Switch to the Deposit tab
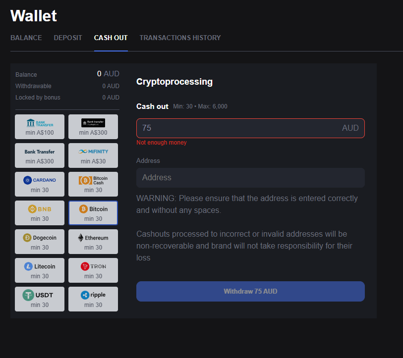403x358 pixels. [x=68, y=38]
